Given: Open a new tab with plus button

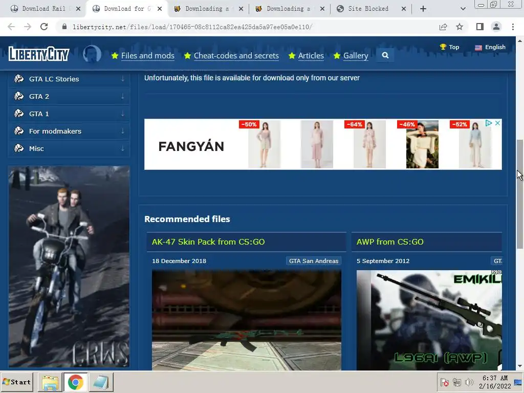Looking at the screenshot, I should point(423,9).
